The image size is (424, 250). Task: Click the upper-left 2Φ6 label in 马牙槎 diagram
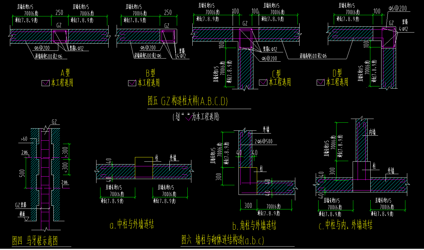coord(25,153)
